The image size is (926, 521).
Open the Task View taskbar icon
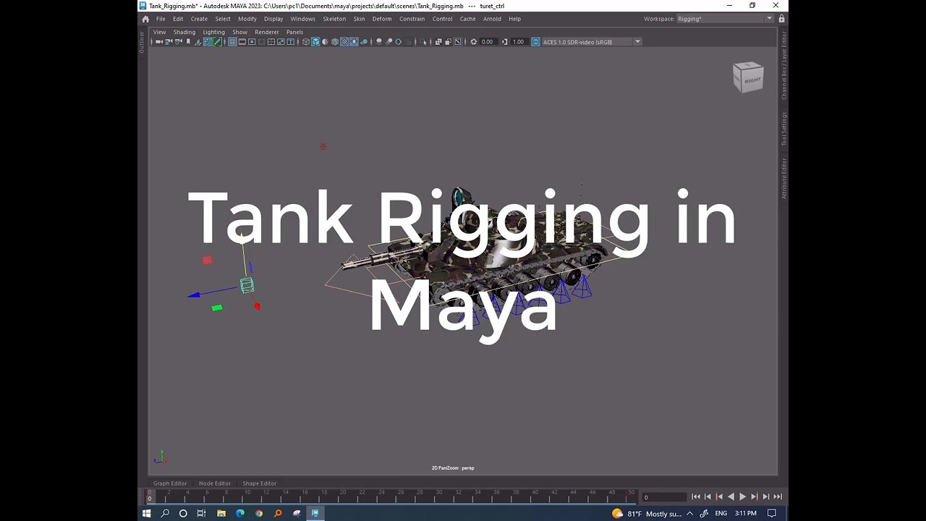click(201, 513)
